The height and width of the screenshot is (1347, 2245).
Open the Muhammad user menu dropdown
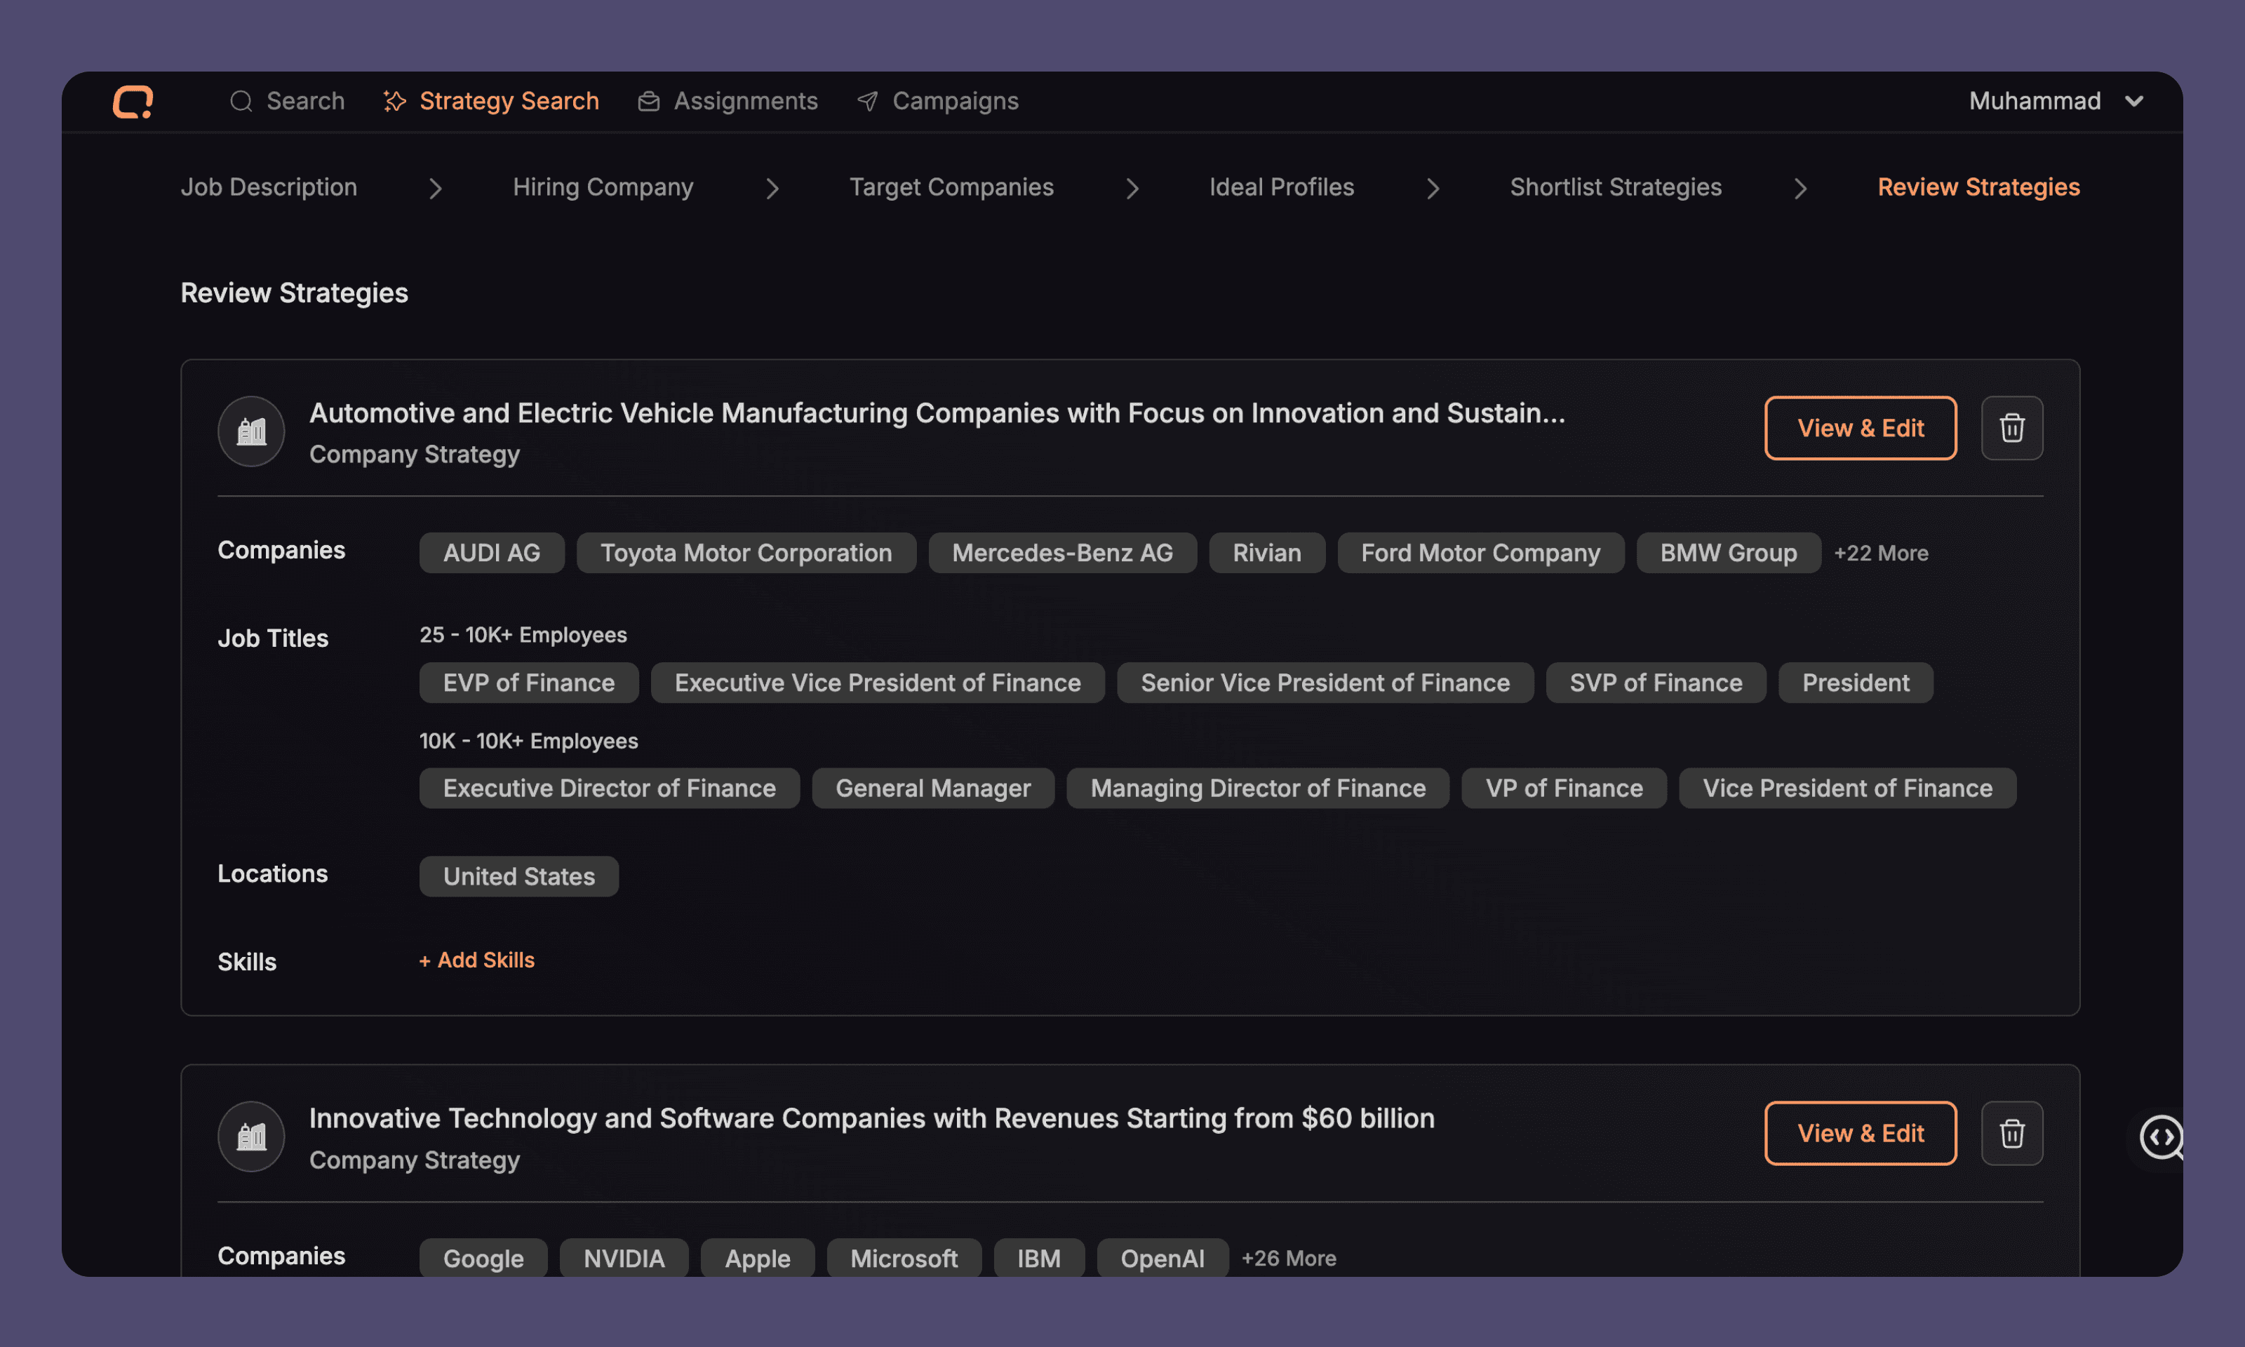[2056, 101]
